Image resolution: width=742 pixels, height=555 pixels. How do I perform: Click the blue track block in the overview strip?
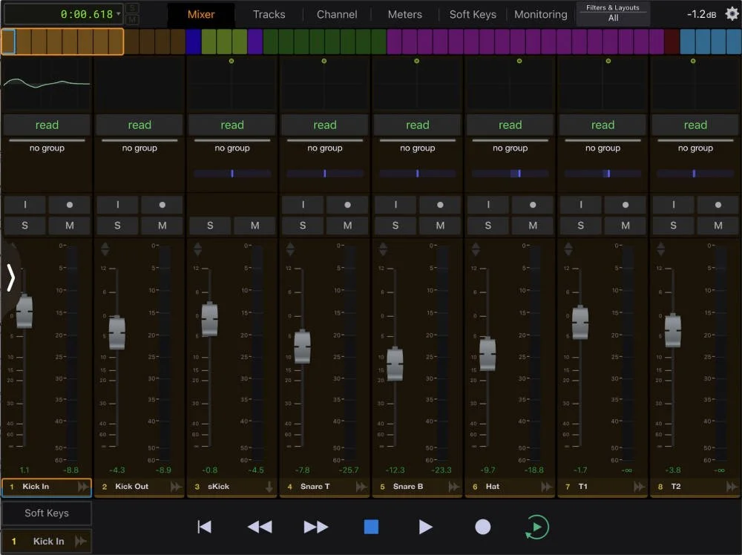194,42
